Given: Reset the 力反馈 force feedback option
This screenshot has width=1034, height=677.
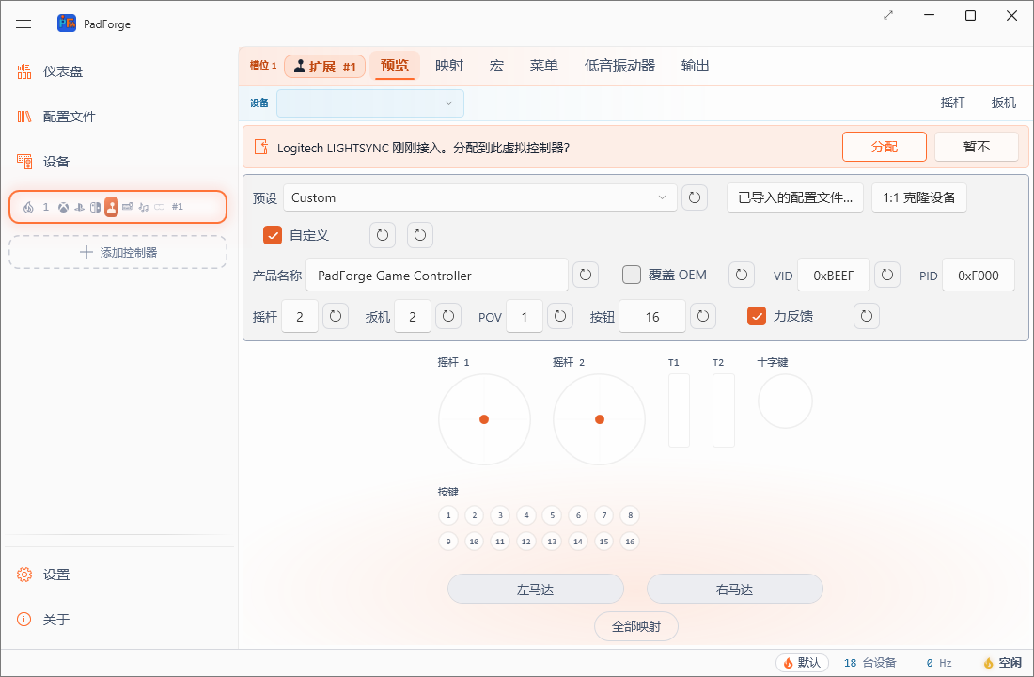Looking at the screenshot, I should click(867, 316).
